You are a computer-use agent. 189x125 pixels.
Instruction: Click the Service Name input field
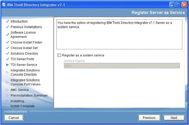click(x=122, y=66)
